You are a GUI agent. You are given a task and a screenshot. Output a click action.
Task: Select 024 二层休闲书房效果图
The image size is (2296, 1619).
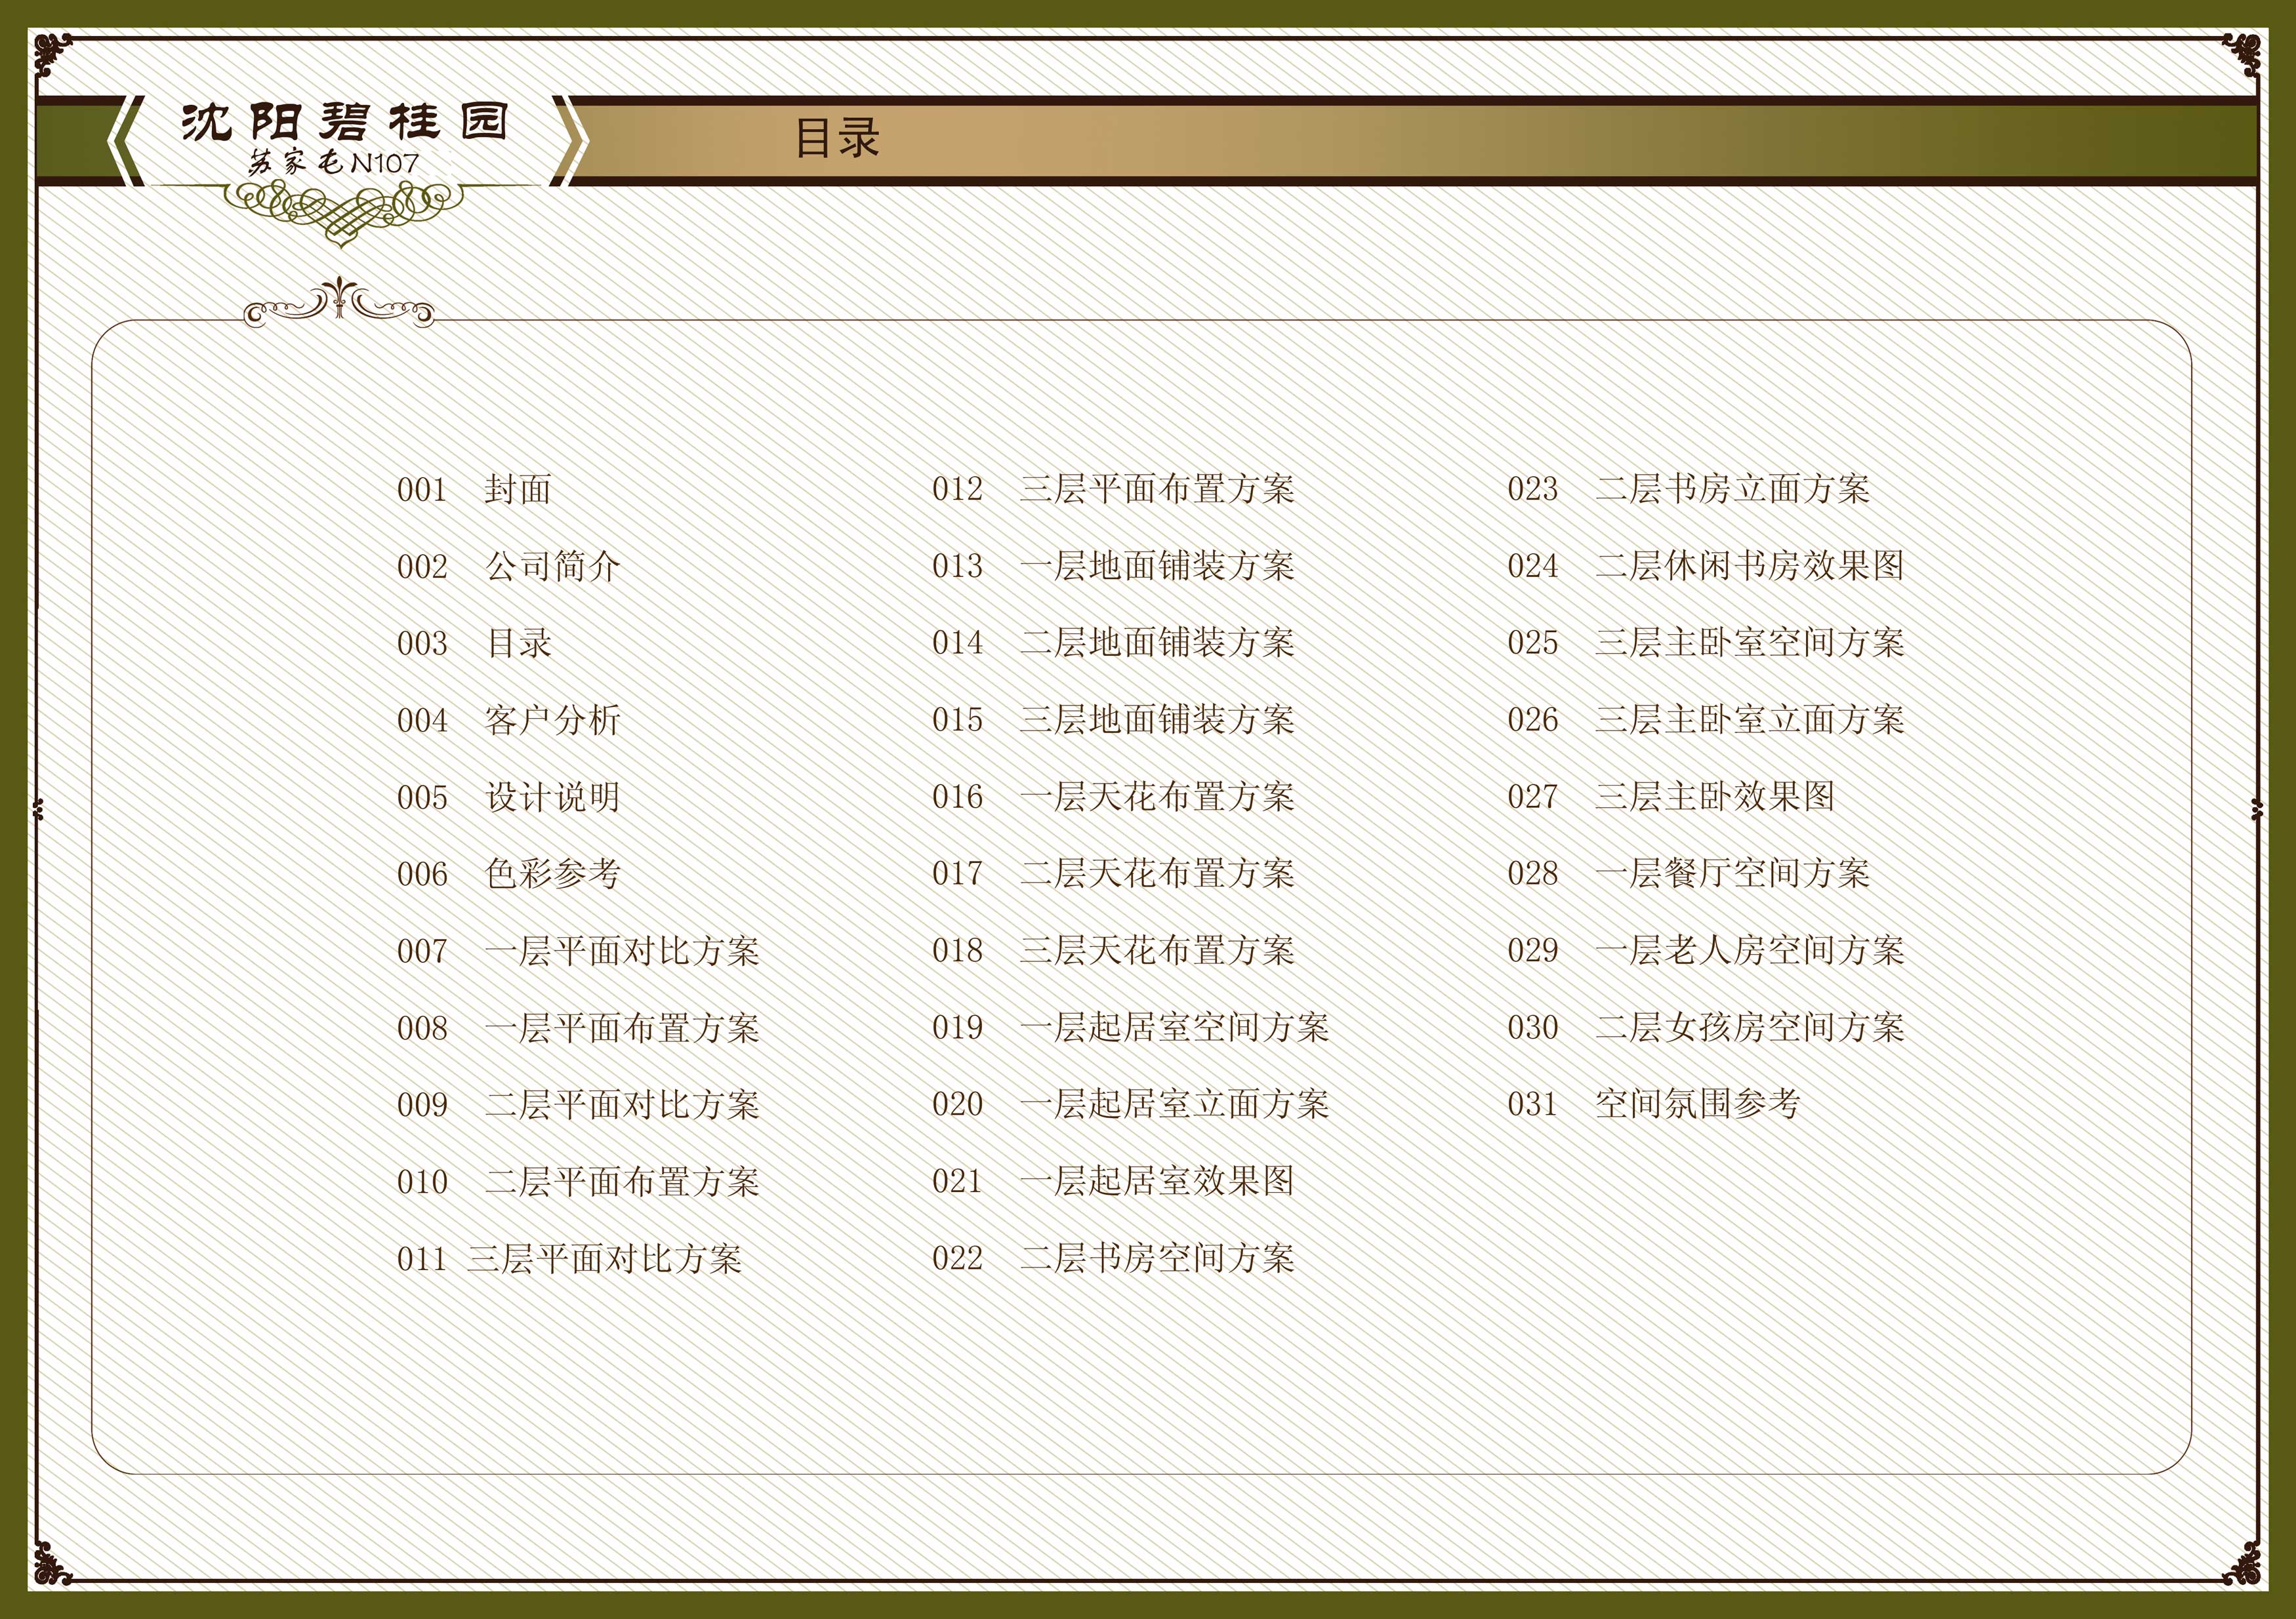pos(1749,567)
